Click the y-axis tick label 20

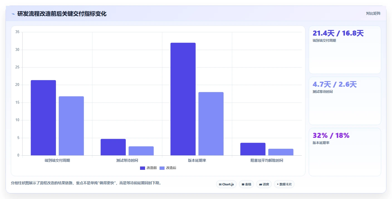17,85
